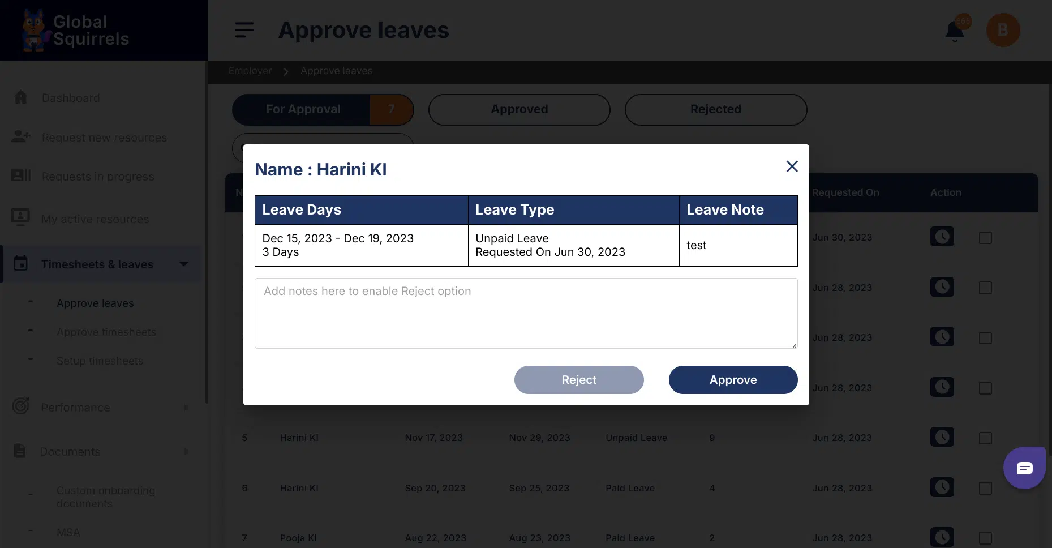This screenshot has height=548, width=1052.
Task: Select the checkbox for Sep 20 leave row
Action: pyautogui.click(x=985, y=488)
